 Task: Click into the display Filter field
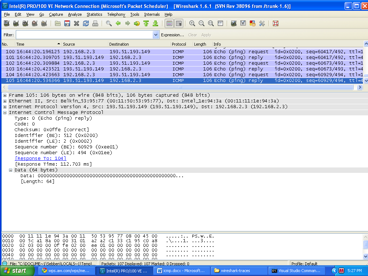click(84, 35)
